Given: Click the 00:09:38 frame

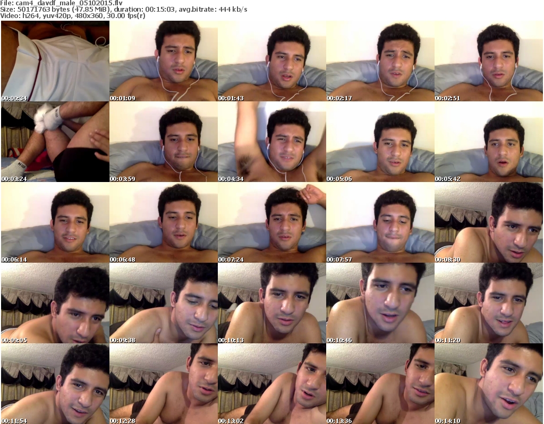Looking at the screenshot, I should coord(164,303).
